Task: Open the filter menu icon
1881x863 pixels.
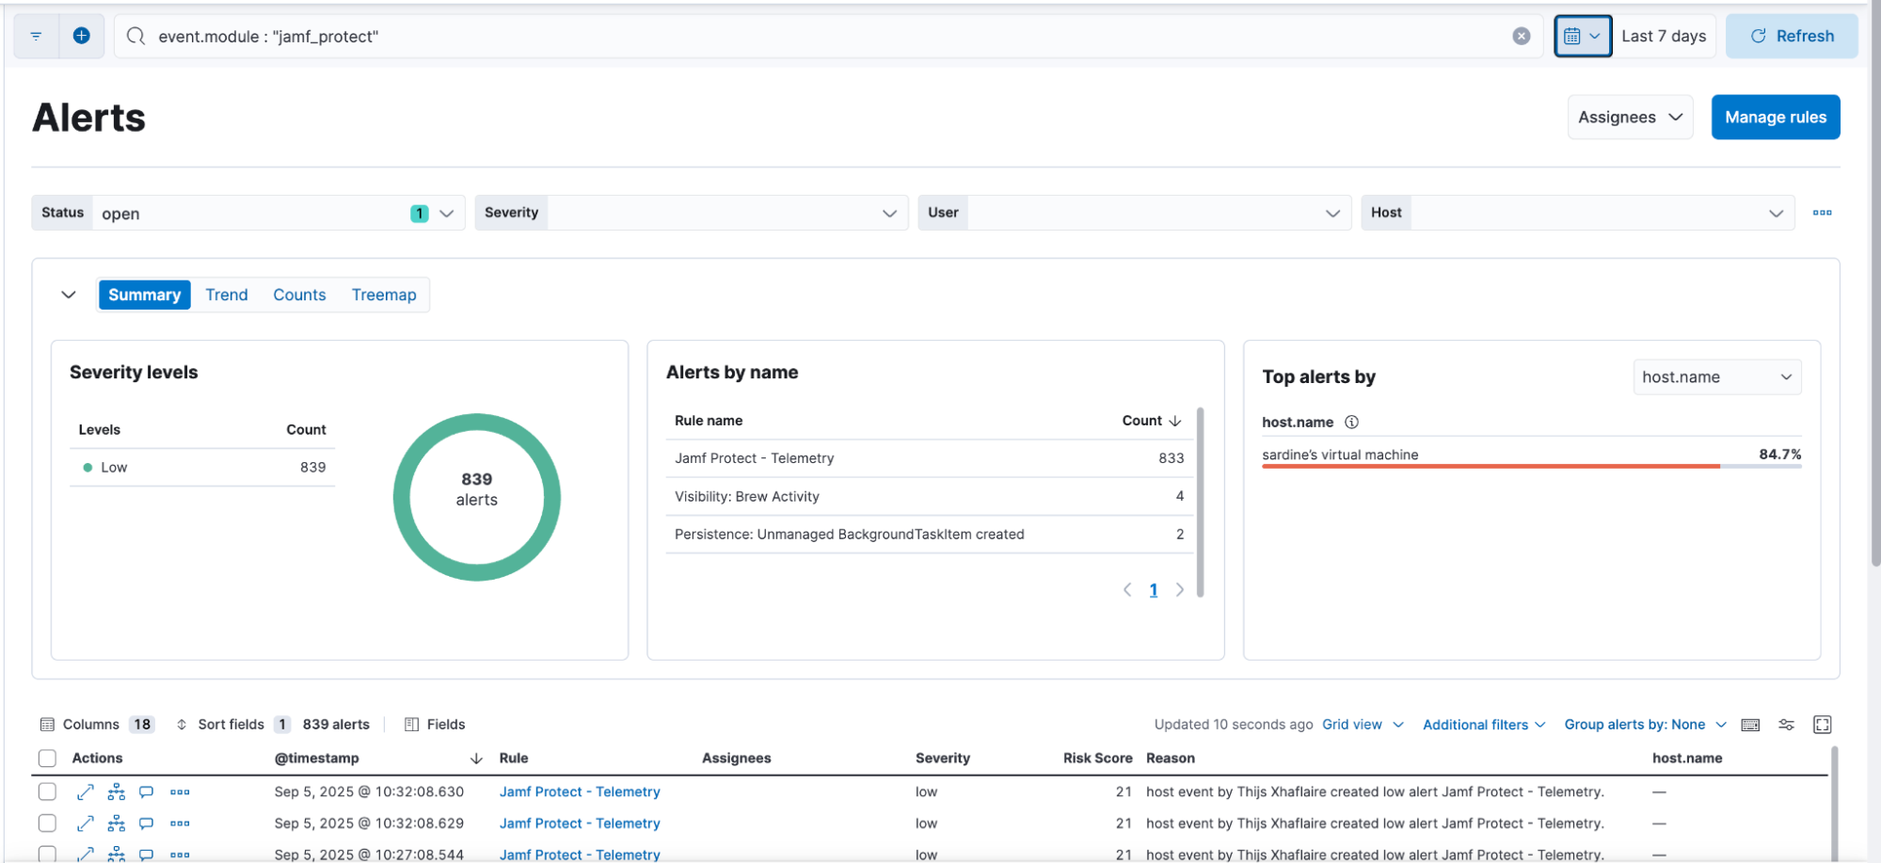Action: coord(36,36)
